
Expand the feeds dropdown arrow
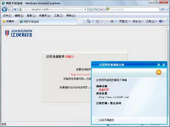click(x=102, y=21)
